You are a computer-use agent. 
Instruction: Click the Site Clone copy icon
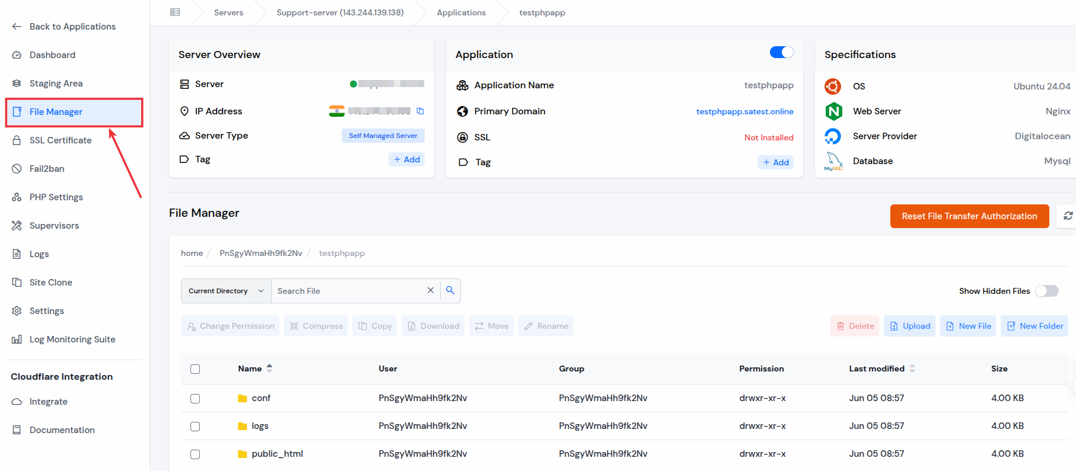(x=17, y=283)
